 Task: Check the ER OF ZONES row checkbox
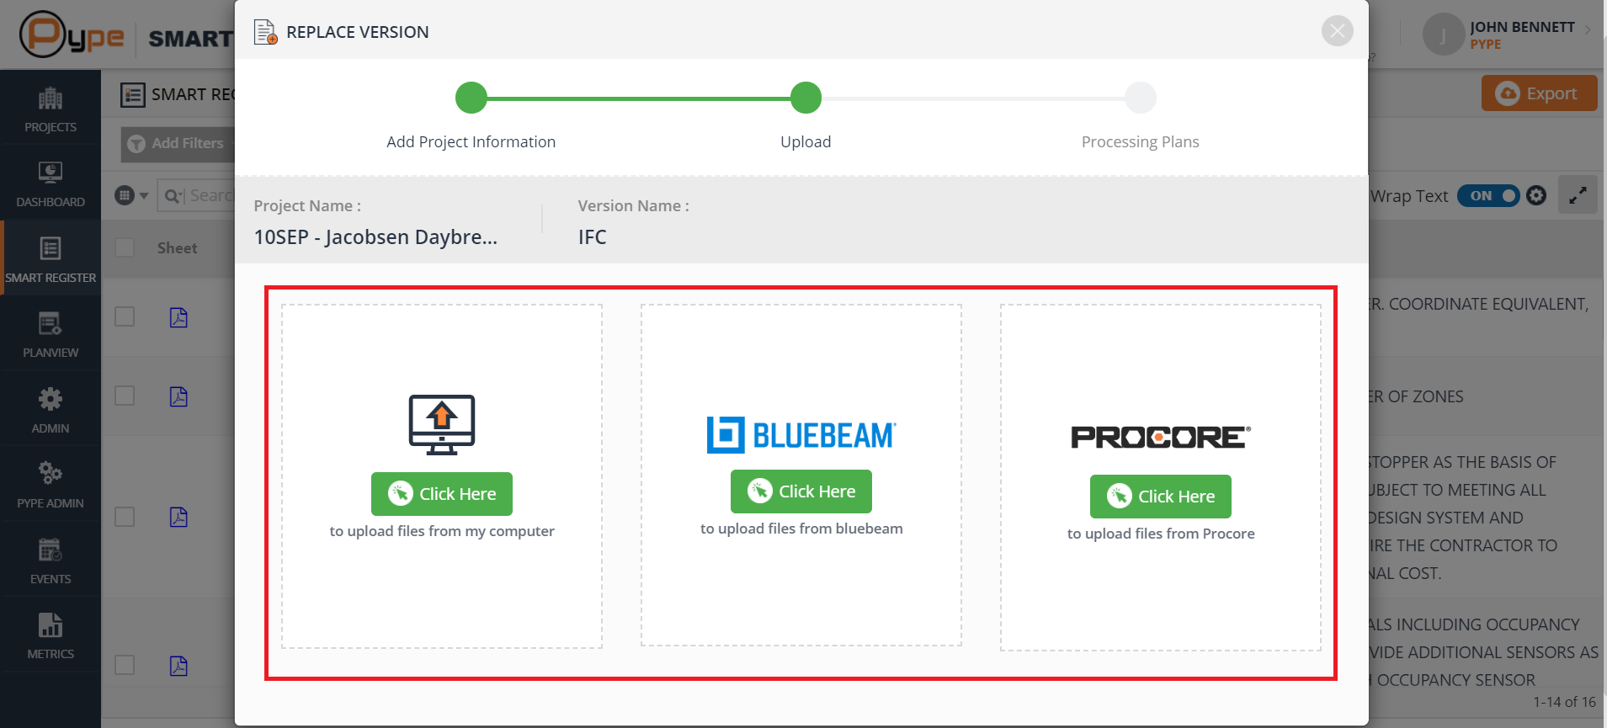(125, 396)
